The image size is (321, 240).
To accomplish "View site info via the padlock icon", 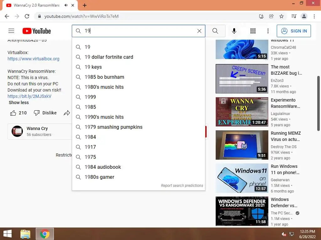I will (x=39, y=16).
